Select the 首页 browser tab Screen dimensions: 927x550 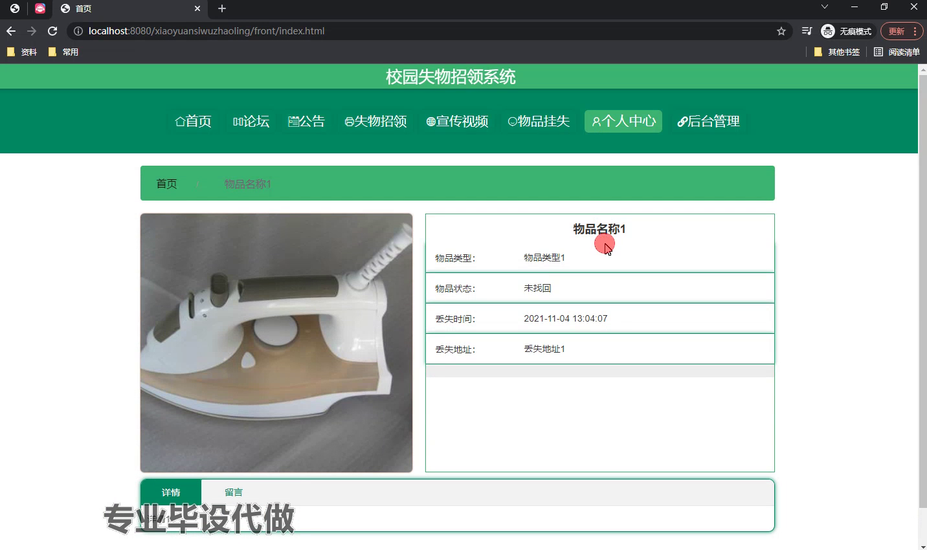(129, 8)
